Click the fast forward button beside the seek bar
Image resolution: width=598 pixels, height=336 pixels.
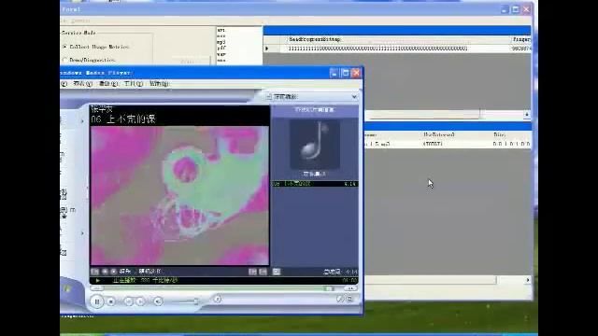point(350,288)
